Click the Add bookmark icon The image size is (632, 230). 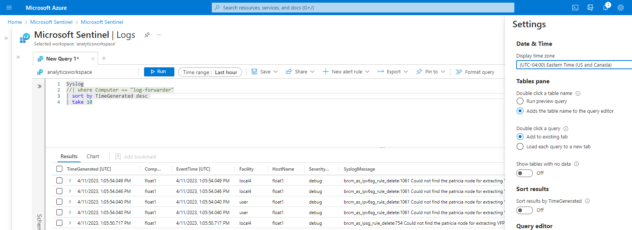click(x=118, y=157)
